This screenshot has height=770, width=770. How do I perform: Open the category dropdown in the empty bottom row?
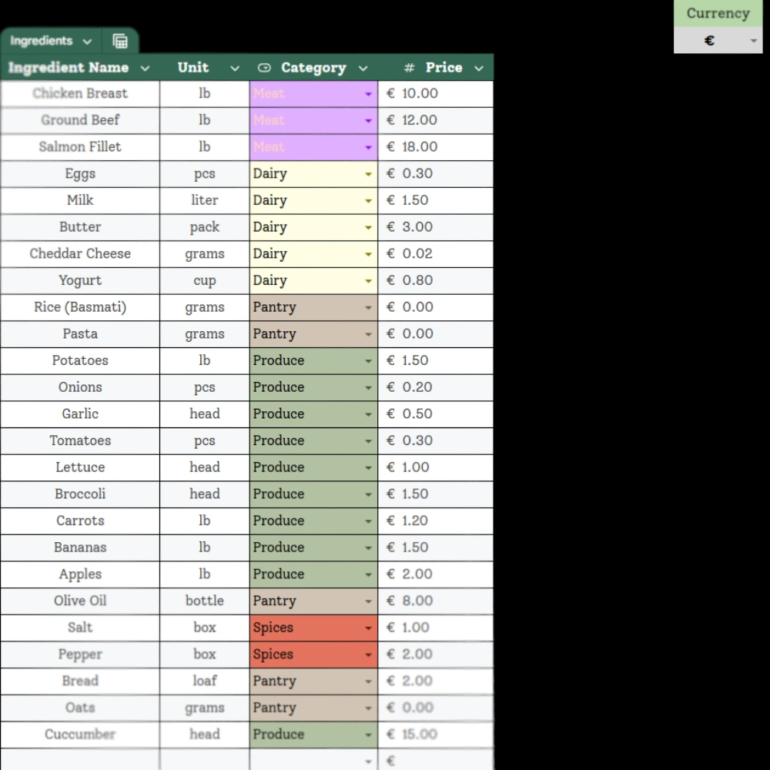point(367,761)
